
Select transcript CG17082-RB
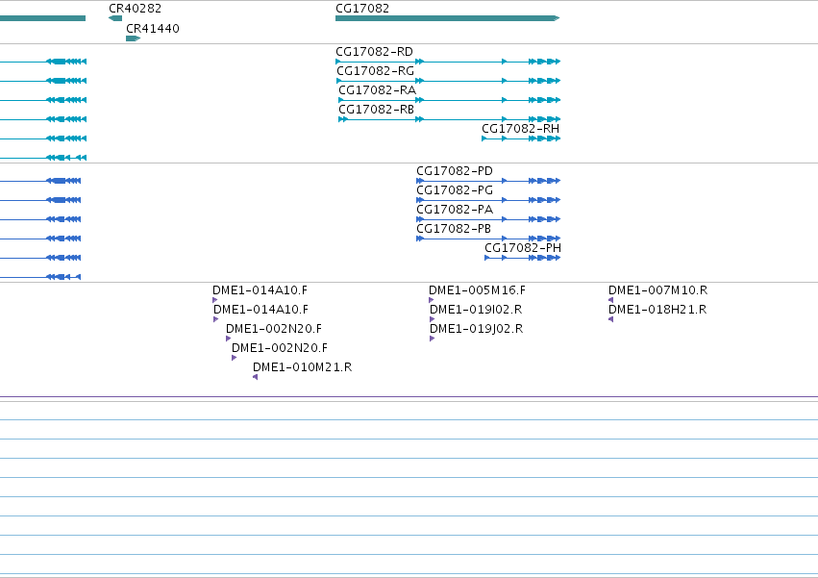[450, 119]
